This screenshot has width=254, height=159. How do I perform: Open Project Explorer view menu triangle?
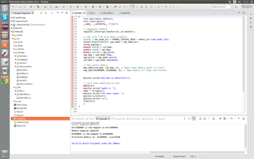pos(58,13)
